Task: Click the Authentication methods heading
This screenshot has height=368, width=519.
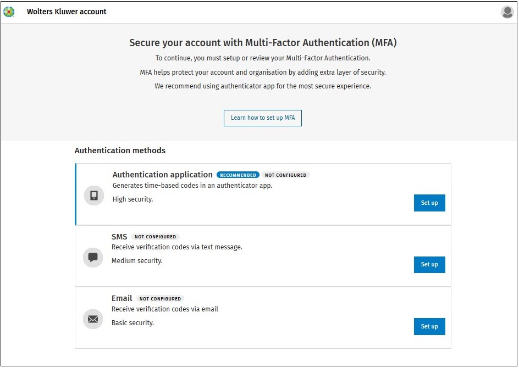Action: click(x=120, y=150)
